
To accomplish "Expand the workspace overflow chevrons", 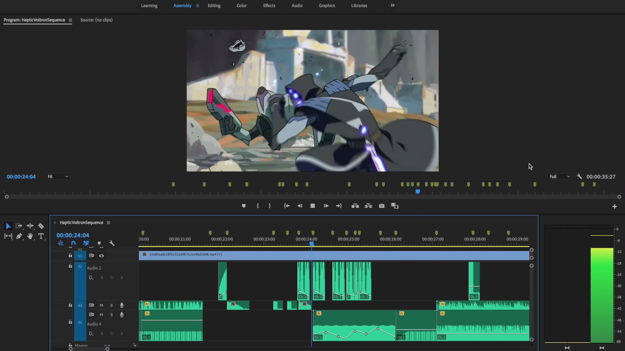I will (x=393, y=6).
